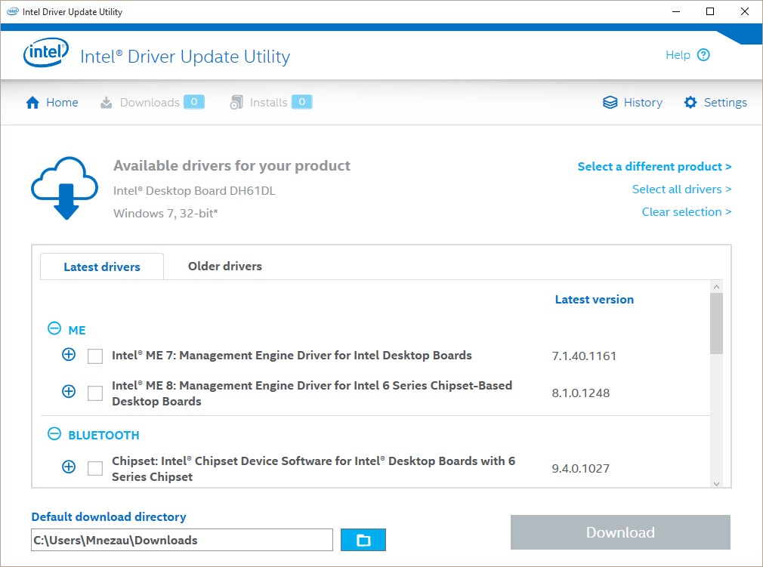Viewport: 763px width, 567px height.
Task: Click Chipset Device Software driver name text
Action: (314, 469)
